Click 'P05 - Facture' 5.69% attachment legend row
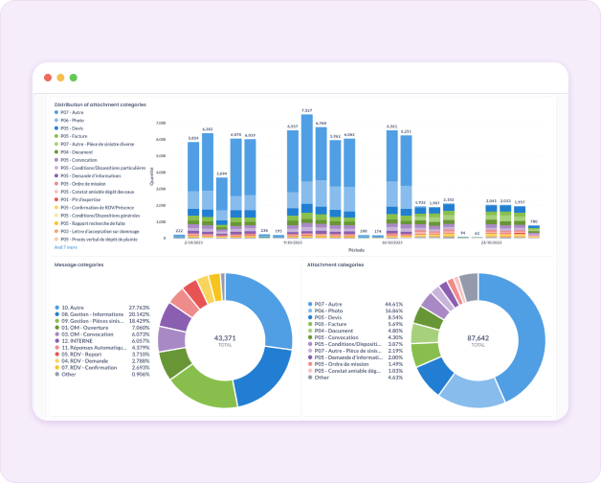The width and height of the screenshot is (601, 483). click(x=355, y=324)
